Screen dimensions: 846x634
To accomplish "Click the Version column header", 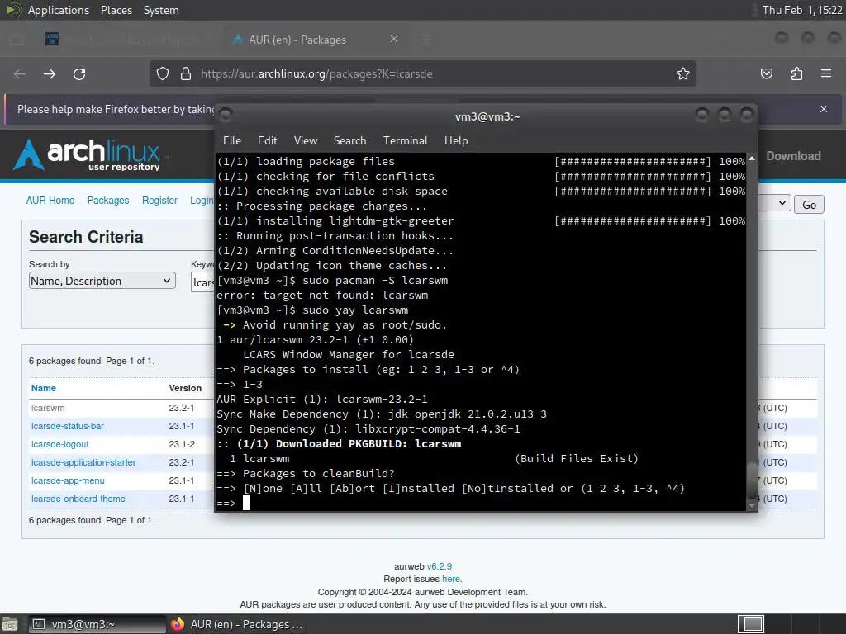I will coord(185,388).
